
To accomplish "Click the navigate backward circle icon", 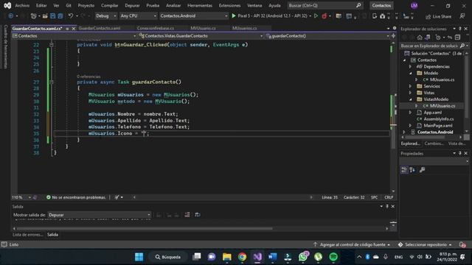I will point(11,16).
